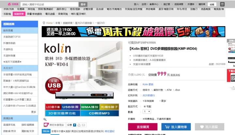This screenshot has height=135, width=235.
Task: Click the pink home logo icon
Action: click(9, 4)
